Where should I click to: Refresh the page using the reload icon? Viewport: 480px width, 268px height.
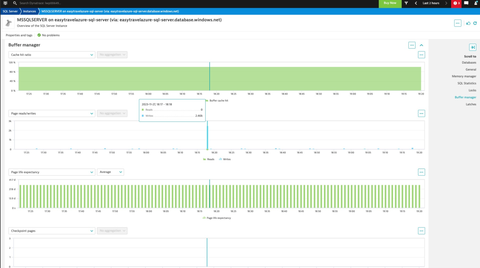point(475,23)
